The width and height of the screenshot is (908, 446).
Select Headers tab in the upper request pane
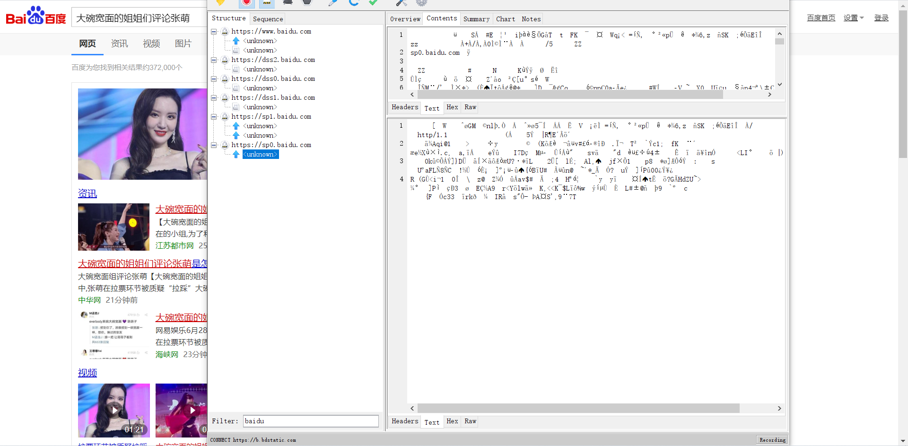coord(405,107)
